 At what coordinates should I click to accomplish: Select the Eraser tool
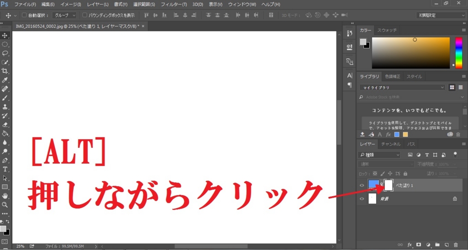[x=5, y=125]
